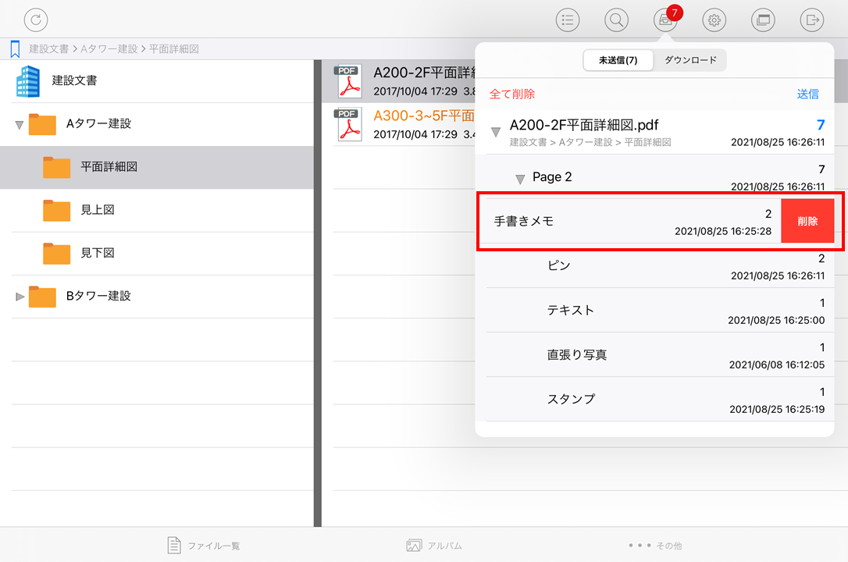
Task: Open the list view icon
Action: (x=568, y=20)
